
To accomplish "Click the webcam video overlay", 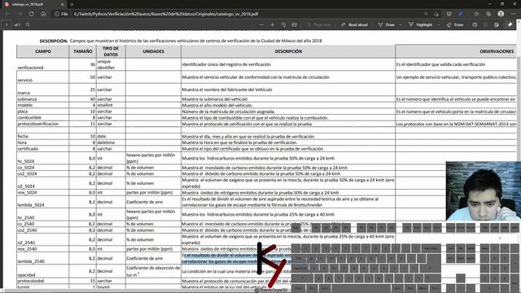I will 483,191.
